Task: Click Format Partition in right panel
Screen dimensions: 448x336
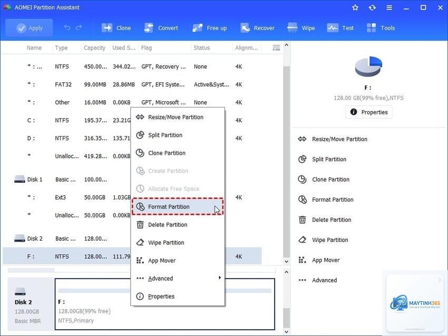Action: coord(326,200)
